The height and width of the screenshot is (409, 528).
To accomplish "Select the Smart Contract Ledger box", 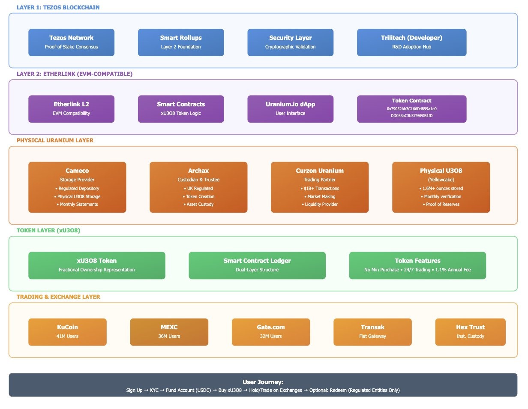I will [257, 265].
